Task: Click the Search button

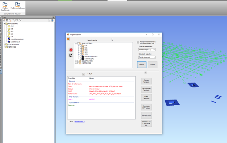Action: 141,65
